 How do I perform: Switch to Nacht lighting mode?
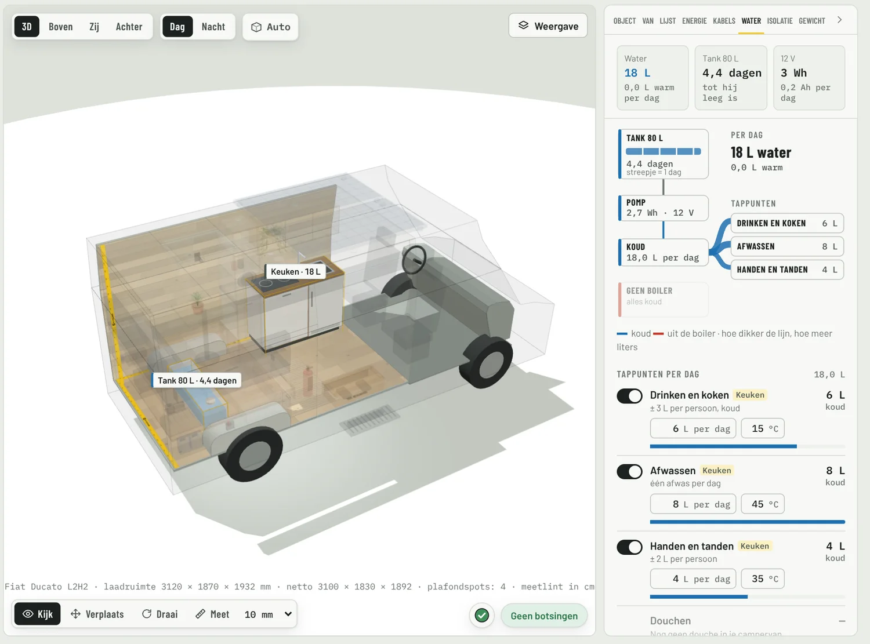(213, 27)
